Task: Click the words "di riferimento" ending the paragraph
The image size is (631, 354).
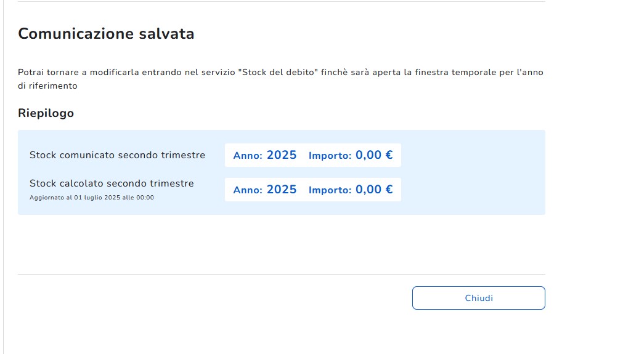Action: (x=47, y=86)
